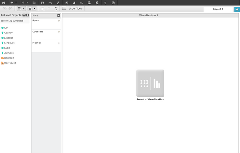Open the Forward history dropdown arrow
The image size is (240, 153).
27,2
